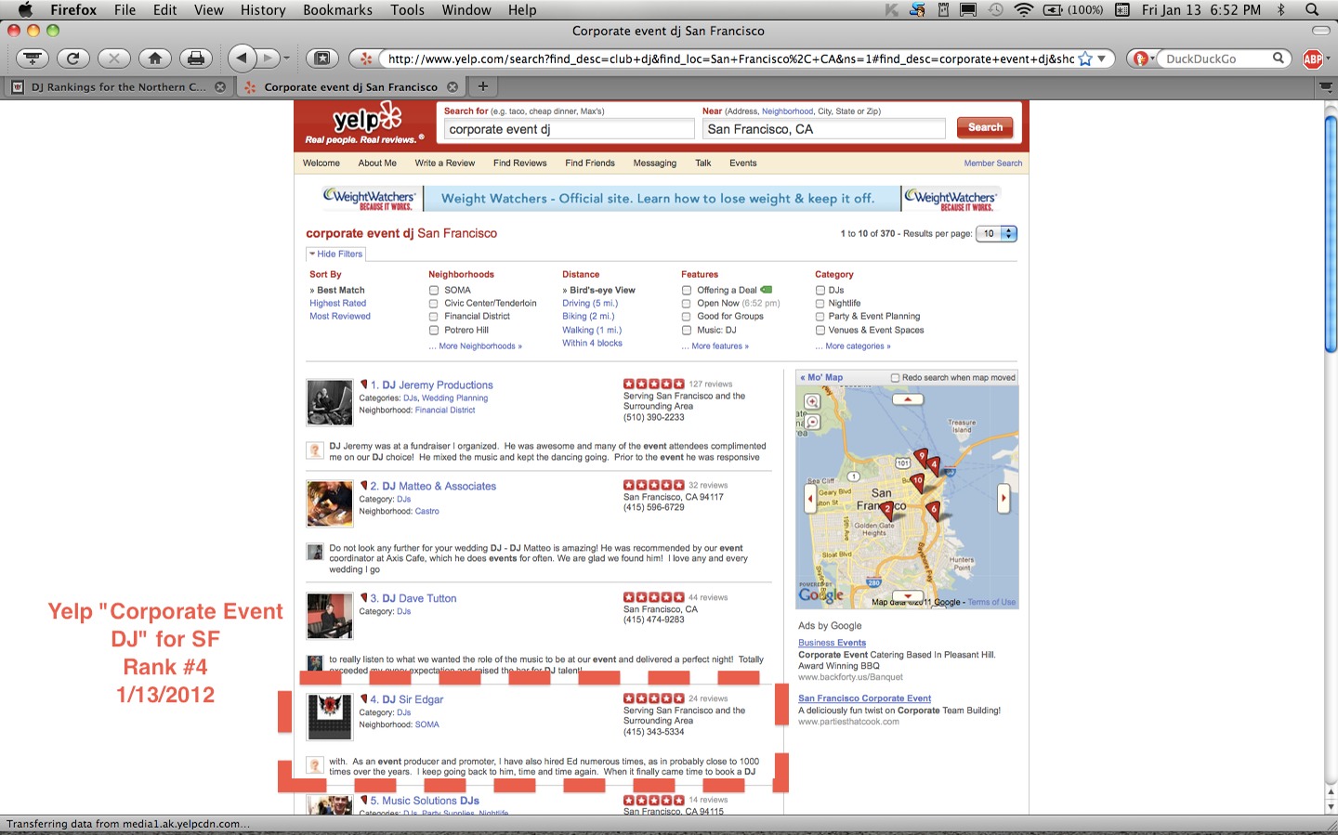Click the DuckDuckGo search magnifier
The width and height of the screenshot is (1338, 835).
click(x=1279, y=59)
